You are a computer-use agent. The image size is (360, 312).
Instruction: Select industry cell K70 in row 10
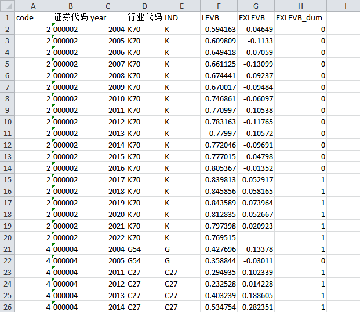[145, 122]
